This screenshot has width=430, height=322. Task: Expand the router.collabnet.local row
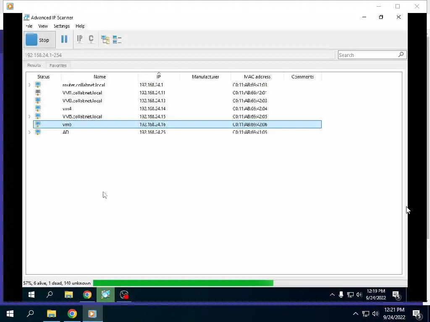click(x=29, y=85)
